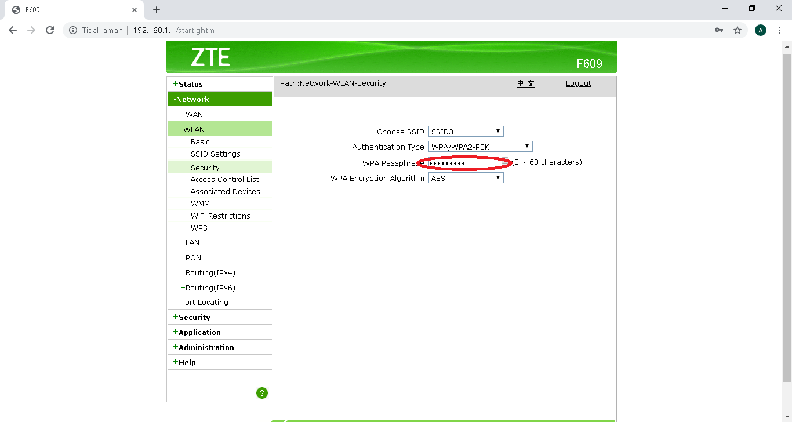Click the (8 ~ 63 characters) hint text
Viewport: 792px width, 422px height.
pyautogui.click(x=547, y=162)
